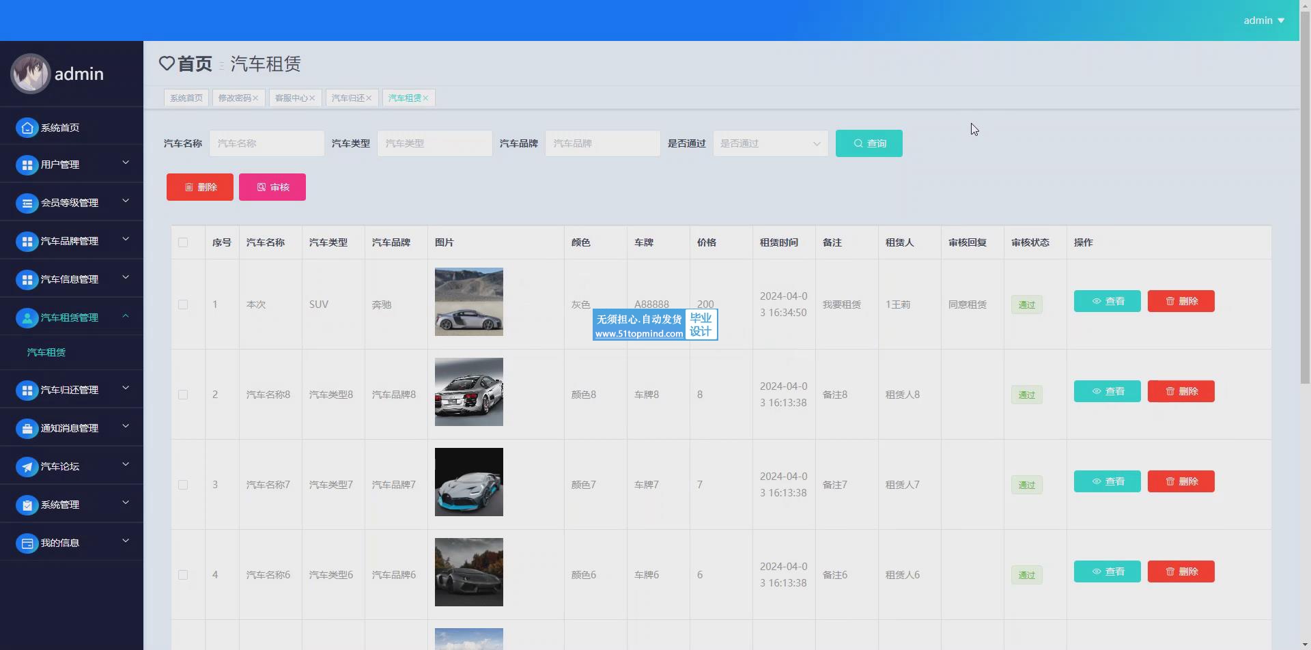
Task: Click the 我的信息 card icon
Action: [x=27, y=543]
